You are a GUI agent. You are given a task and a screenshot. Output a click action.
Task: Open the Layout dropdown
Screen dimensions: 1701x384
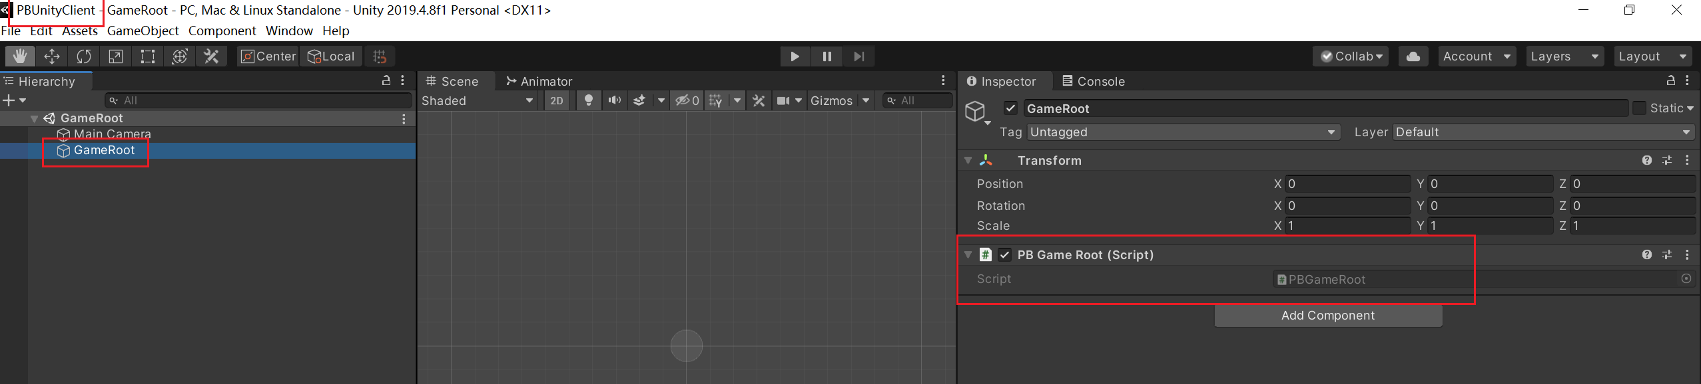(x=1652, y=56)
